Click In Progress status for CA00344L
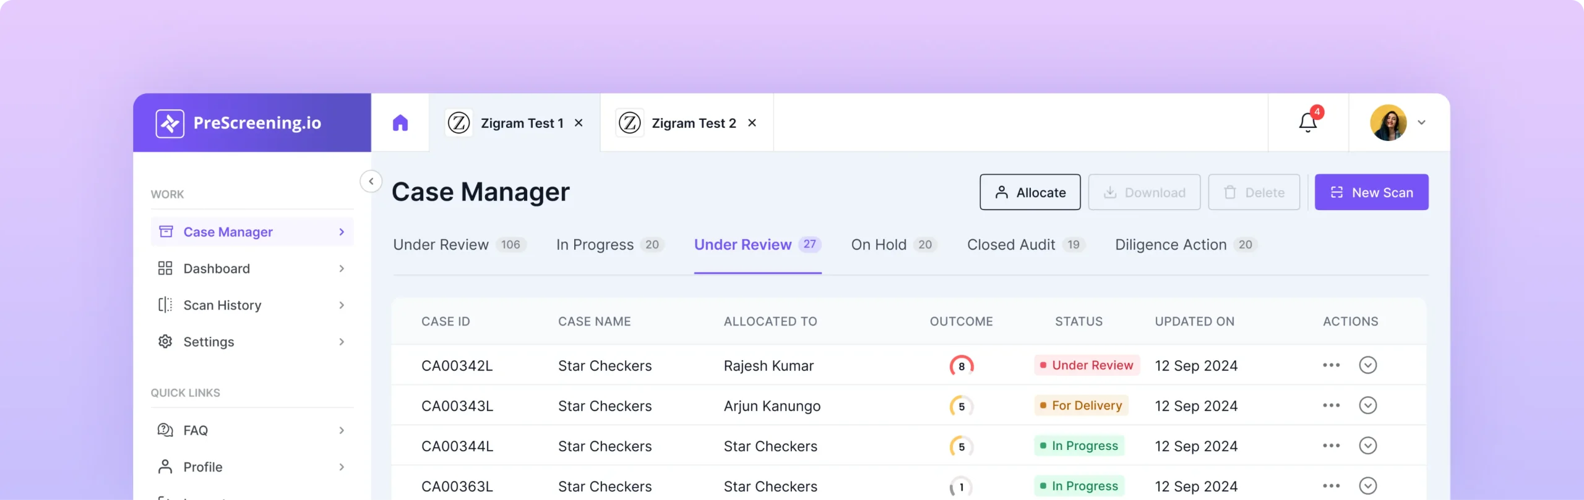The height and width of the screenshot is (500, 1584). [x=1079, y=446]
